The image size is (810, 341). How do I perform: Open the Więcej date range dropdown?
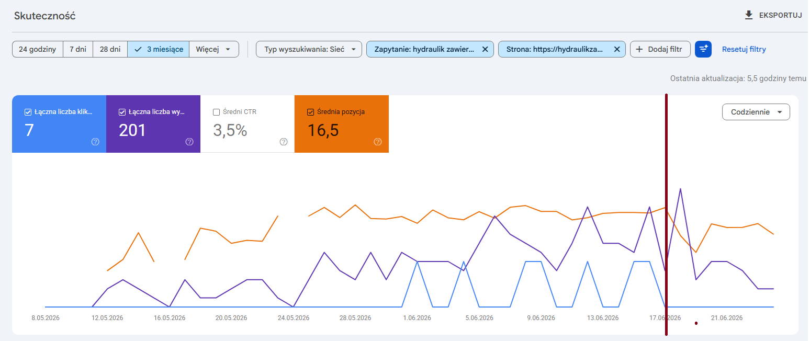click(214, 49)
